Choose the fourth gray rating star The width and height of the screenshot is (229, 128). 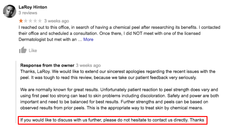point(35,21)
